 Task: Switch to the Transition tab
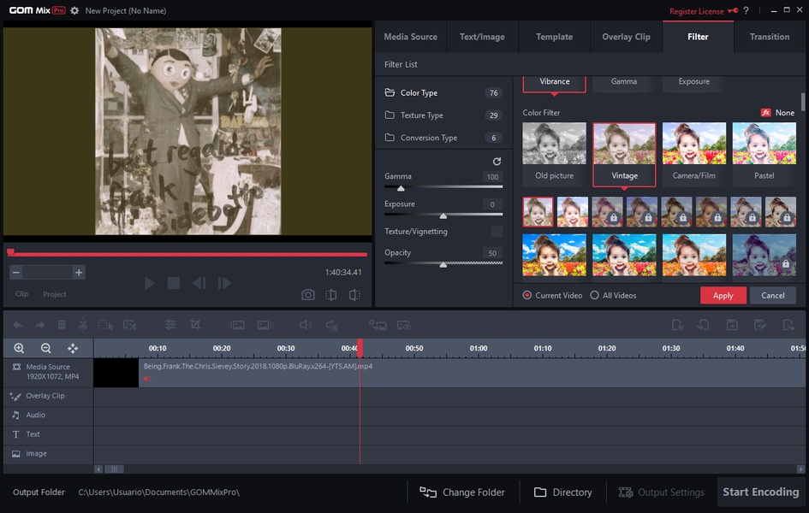[769, 37]
